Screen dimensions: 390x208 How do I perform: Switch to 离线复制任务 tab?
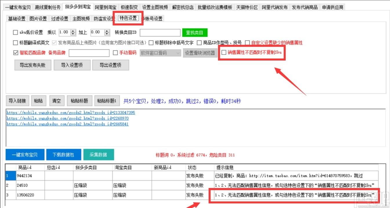tap(48, 7)
